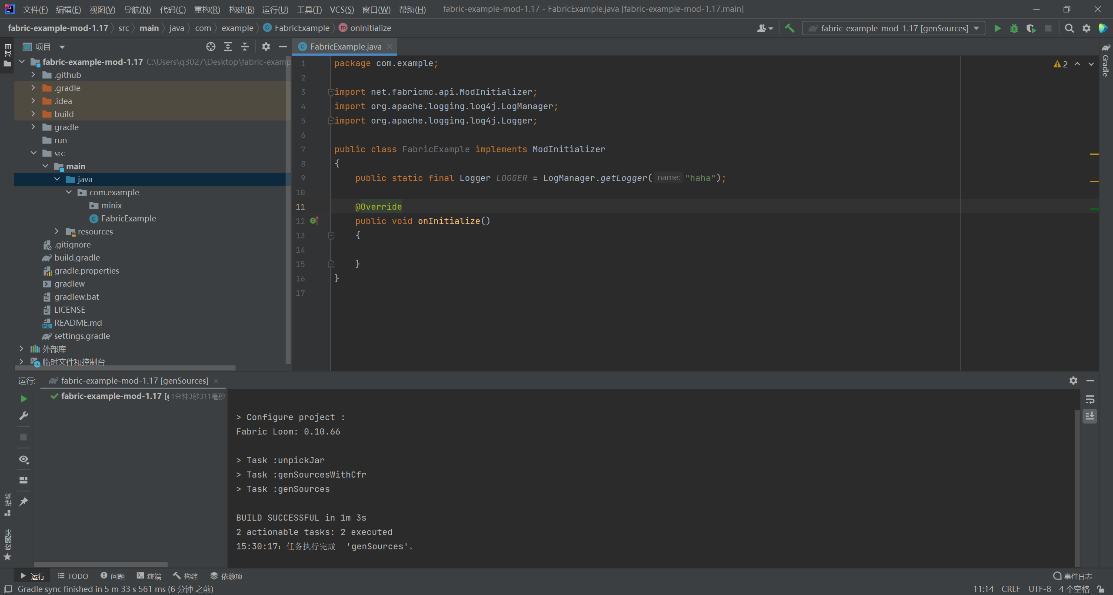Toggle soft-wrap in run console
1113x595 pixels.
(x=1090, y=400)
